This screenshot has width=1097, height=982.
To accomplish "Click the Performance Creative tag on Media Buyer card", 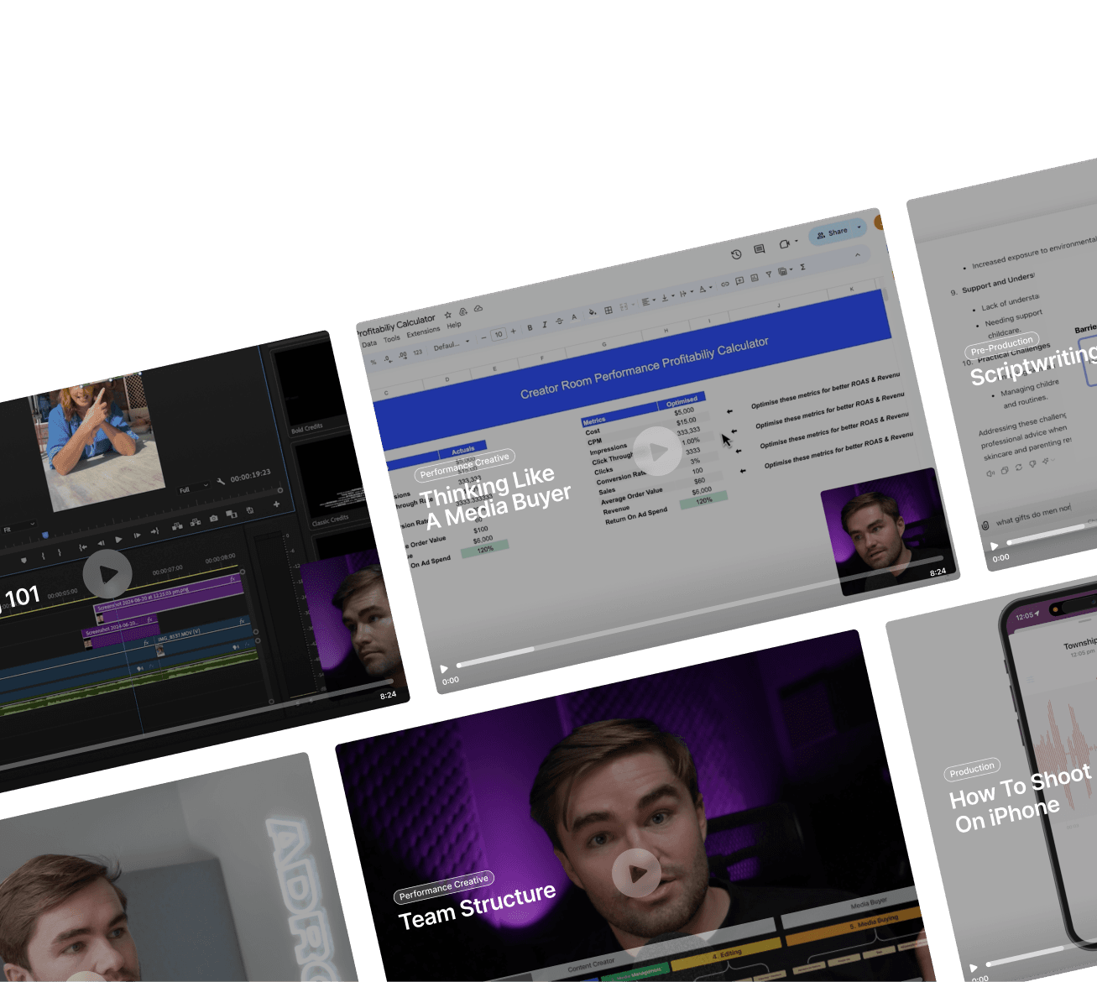I will click(464, 464).
